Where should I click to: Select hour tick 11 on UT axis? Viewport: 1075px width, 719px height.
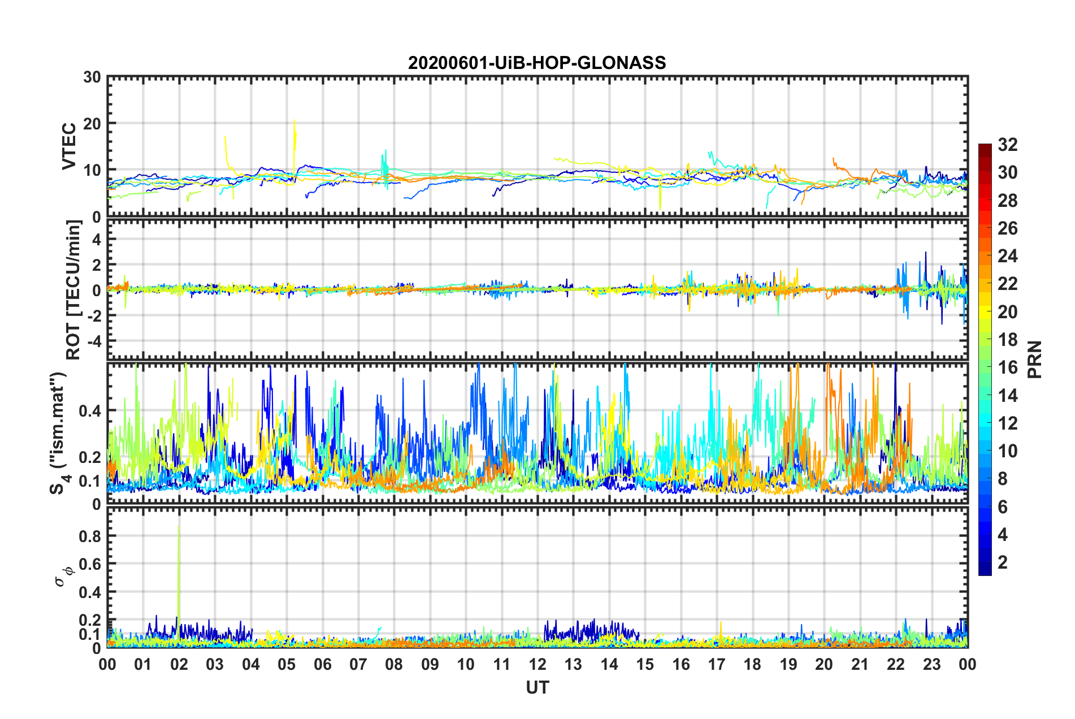pos(502,664)
